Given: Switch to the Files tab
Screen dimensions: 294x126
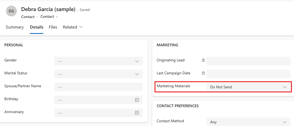Looking at the screenshot, I should pos(53,27).
